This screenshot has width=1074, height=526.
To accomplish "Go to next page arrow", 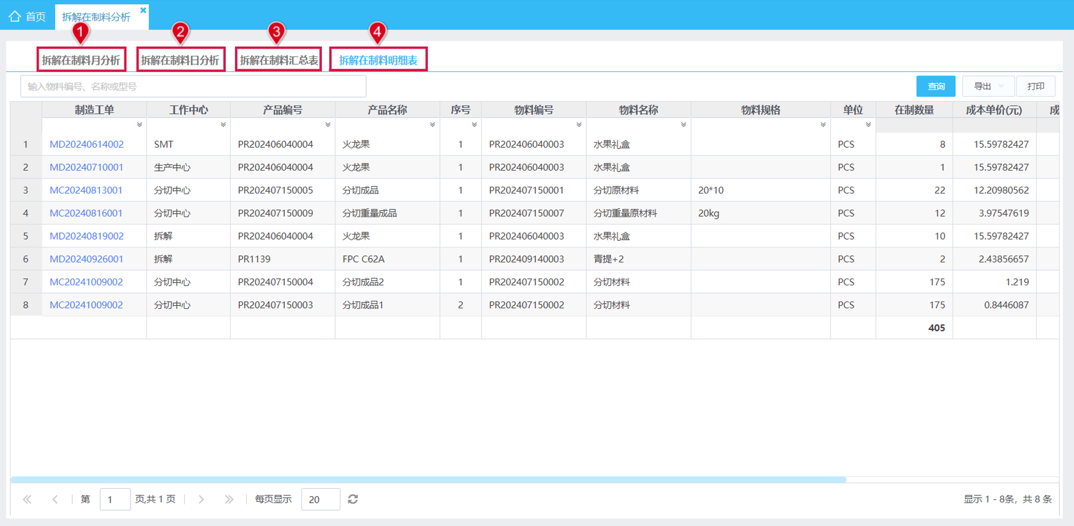I will 201,499.
